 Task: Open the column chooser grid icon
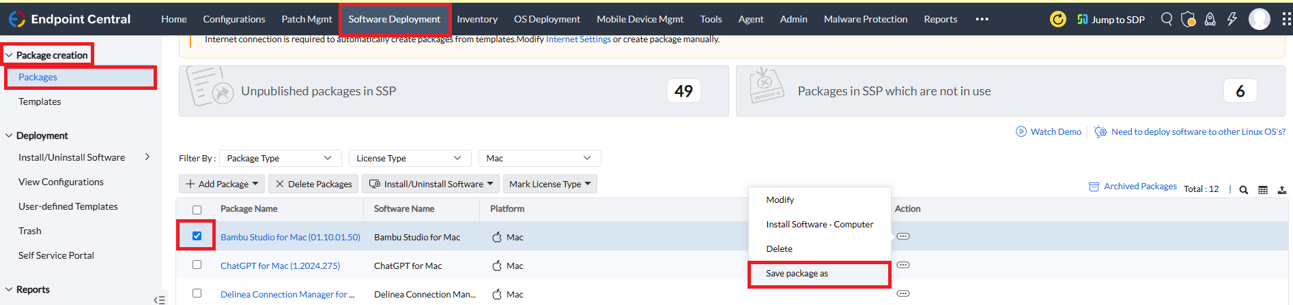[x=1263, y=190]
